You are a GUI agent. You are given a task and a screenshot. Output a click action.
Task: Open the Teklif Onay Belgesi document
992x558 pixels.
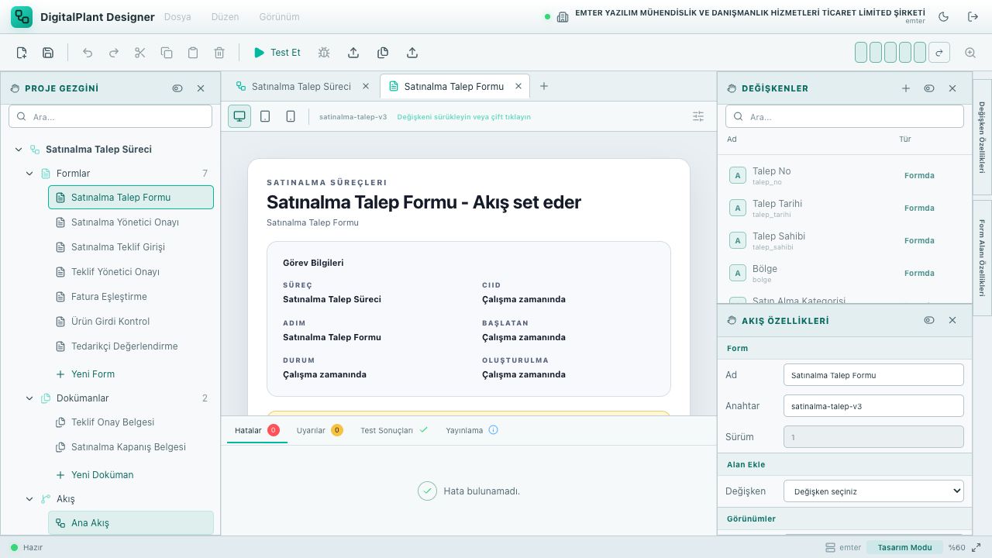[x=131, y=422]
